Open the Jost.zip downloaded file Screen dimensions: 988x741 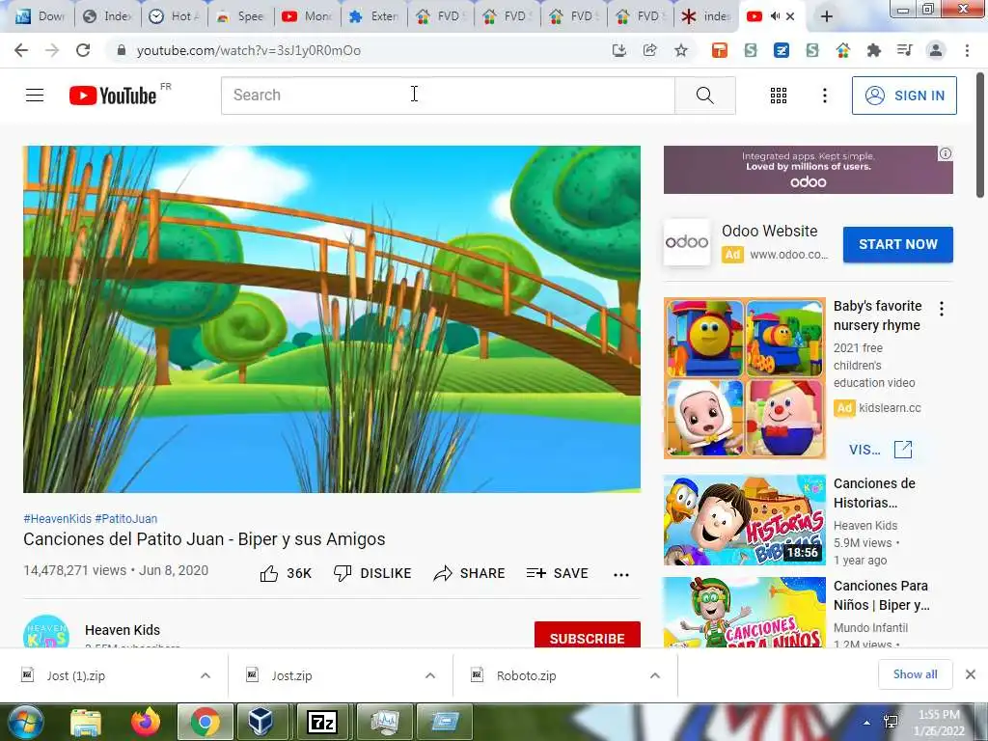[291, 675]
